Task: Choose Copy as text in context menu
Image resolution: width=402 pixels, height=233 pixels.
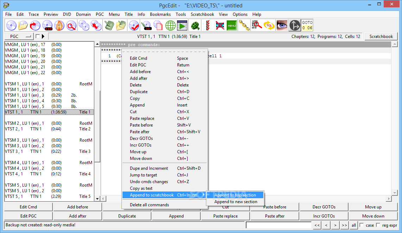Action: click(165, 188)
